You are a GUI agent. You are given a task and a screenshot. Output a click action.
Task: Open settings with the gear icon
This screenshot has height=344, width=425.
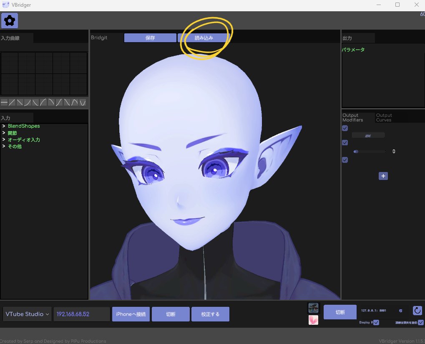10,20
